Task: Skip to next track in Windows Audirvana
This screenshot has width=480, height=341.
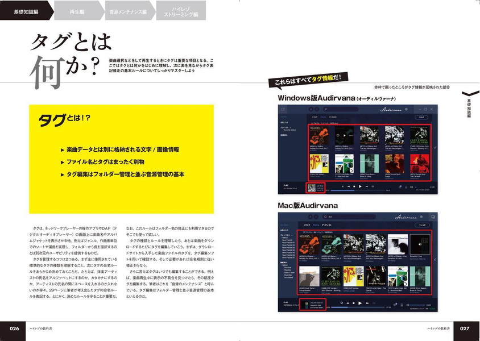Action: (366, 186)
